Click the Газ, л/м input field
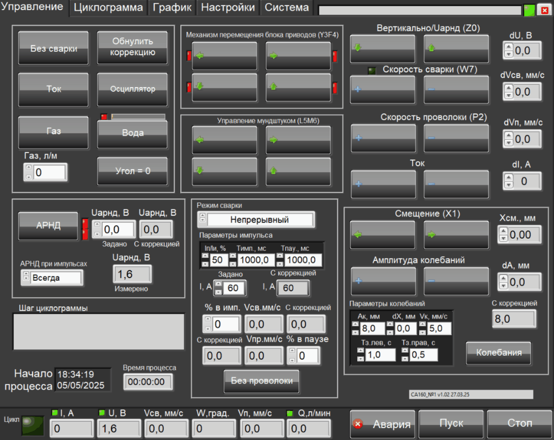Image resolution: width=554 pixels, height=440 pixels. [49, 172]
